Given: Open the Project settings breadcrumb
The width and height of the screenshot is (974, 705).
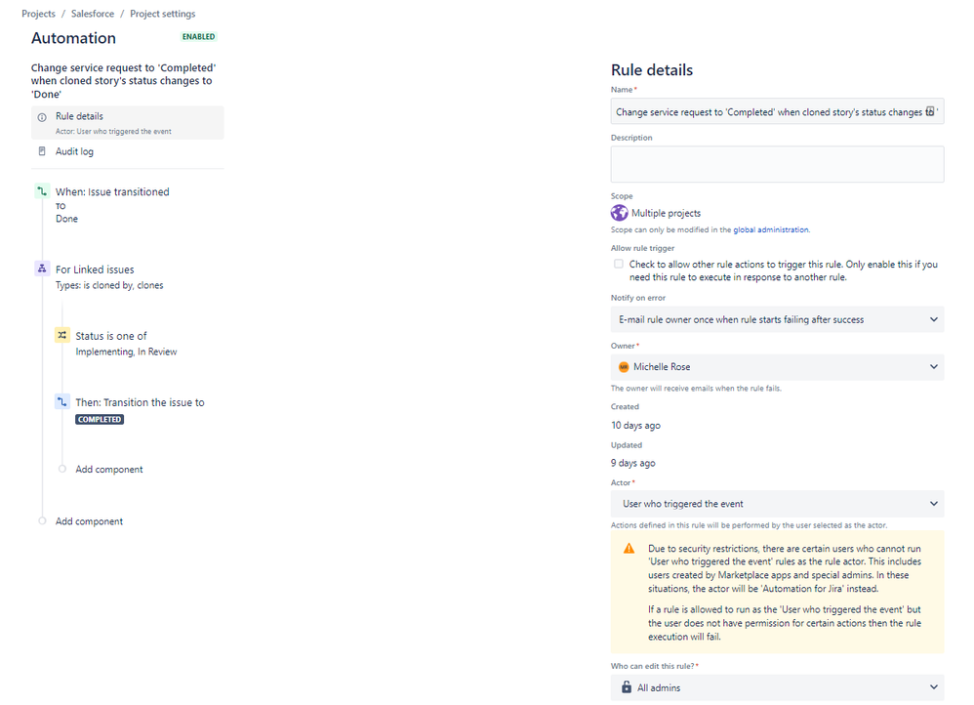Looking at the screenshot, I should pos(163,14).
